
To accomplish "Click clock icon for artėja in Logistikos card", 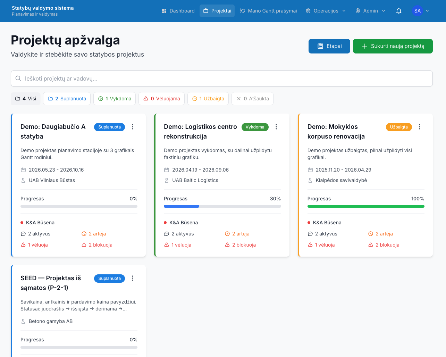I will tap(227, 234).
